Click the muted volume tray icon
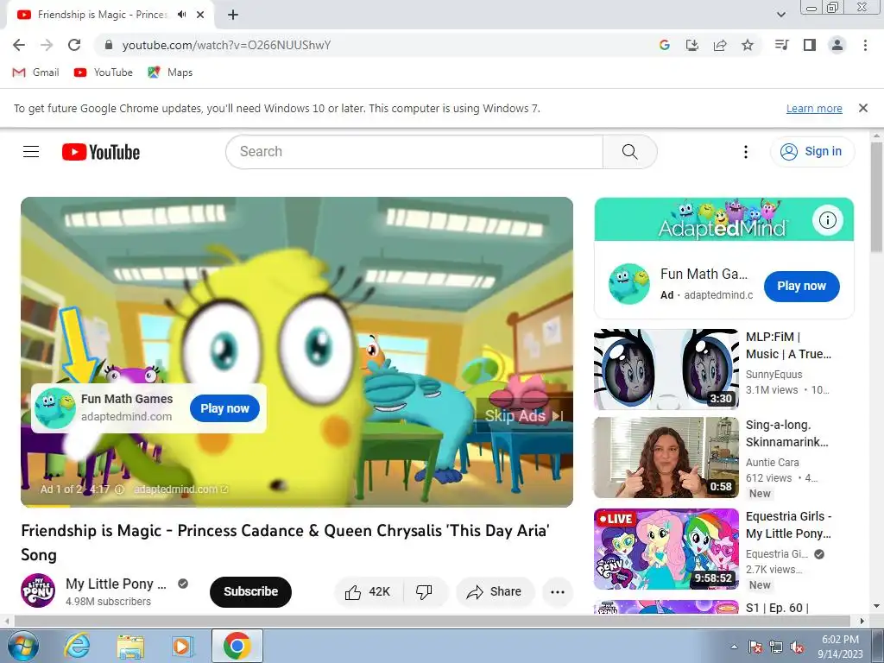 pos(797,647)
